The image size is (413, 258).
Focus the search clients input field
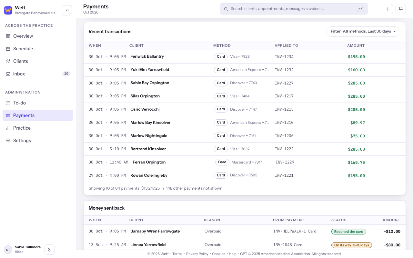[294, 9]
